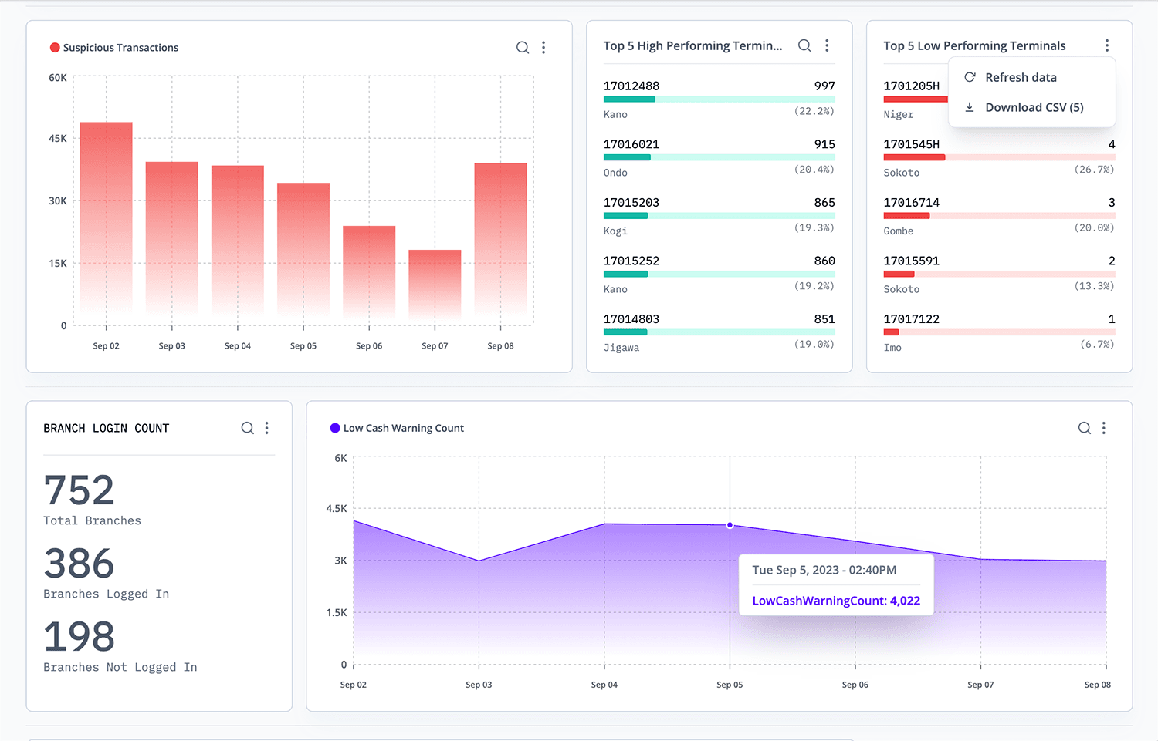
Task: Select Refresh data menu option
Action: [1031, 77]
